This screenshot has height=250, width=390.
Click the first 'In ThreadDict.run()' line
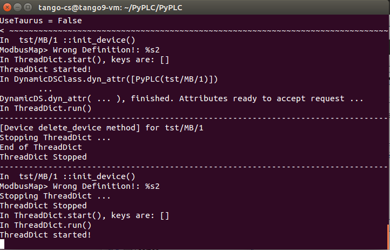pyautogui.click(x=46, y=108)
